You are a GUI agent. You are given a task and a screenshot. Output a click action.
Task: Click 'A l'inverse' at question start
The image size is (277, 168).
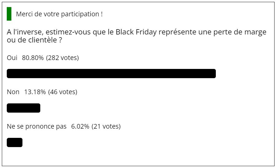pos(25,32)
